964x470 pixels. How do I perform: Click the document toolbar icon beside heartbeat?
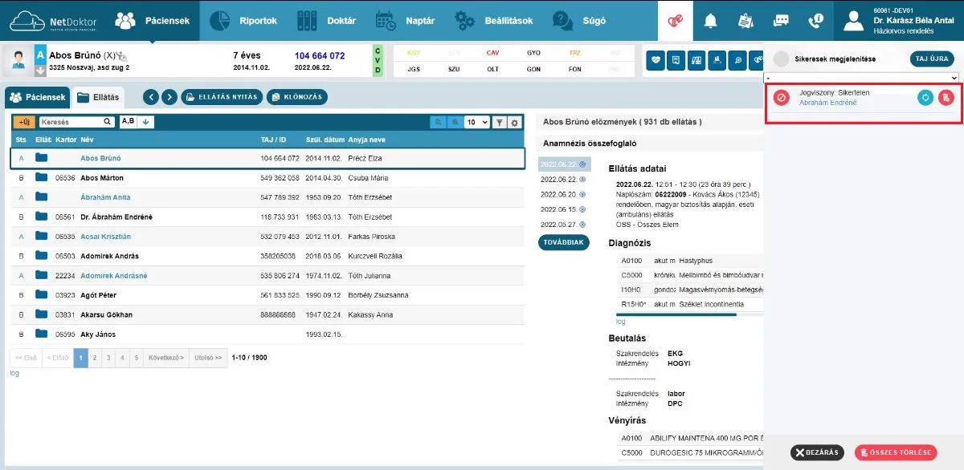[x=676, y=60]
